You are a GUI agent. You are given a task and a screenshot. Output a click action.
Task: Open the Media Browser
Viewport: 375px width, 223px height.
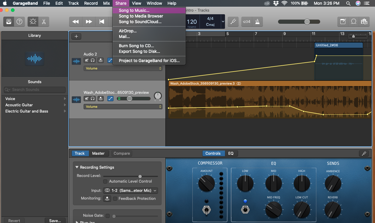[364, 22]
